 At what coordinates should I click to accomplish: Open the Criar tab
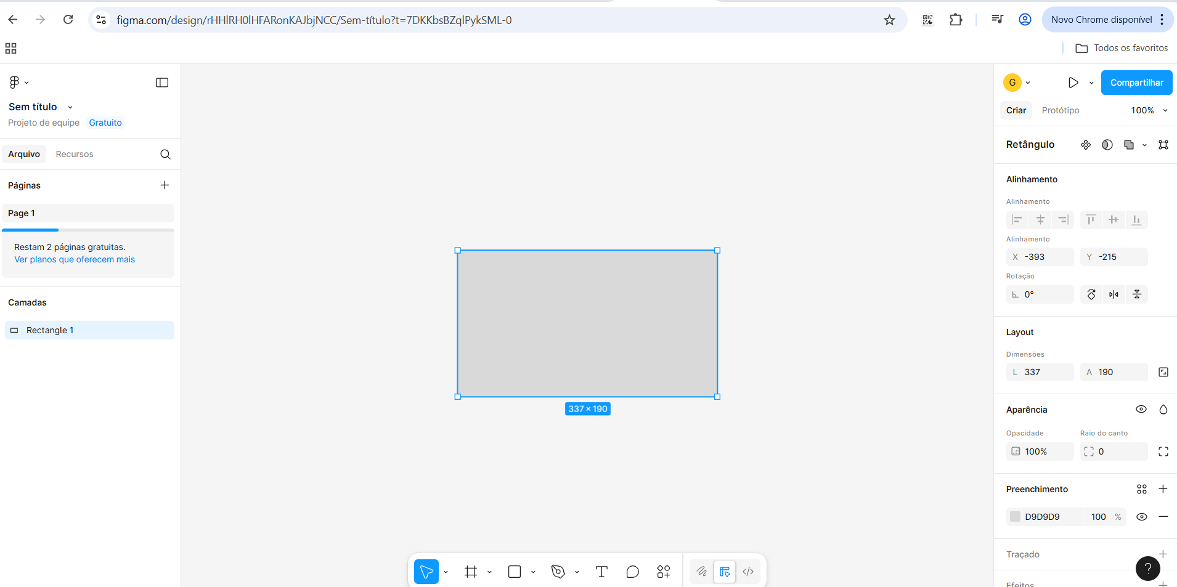tap(1016, 110)
